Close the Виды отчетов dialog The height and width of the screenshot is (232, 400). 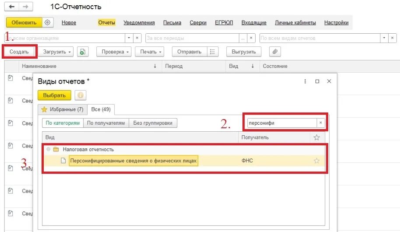329,81
